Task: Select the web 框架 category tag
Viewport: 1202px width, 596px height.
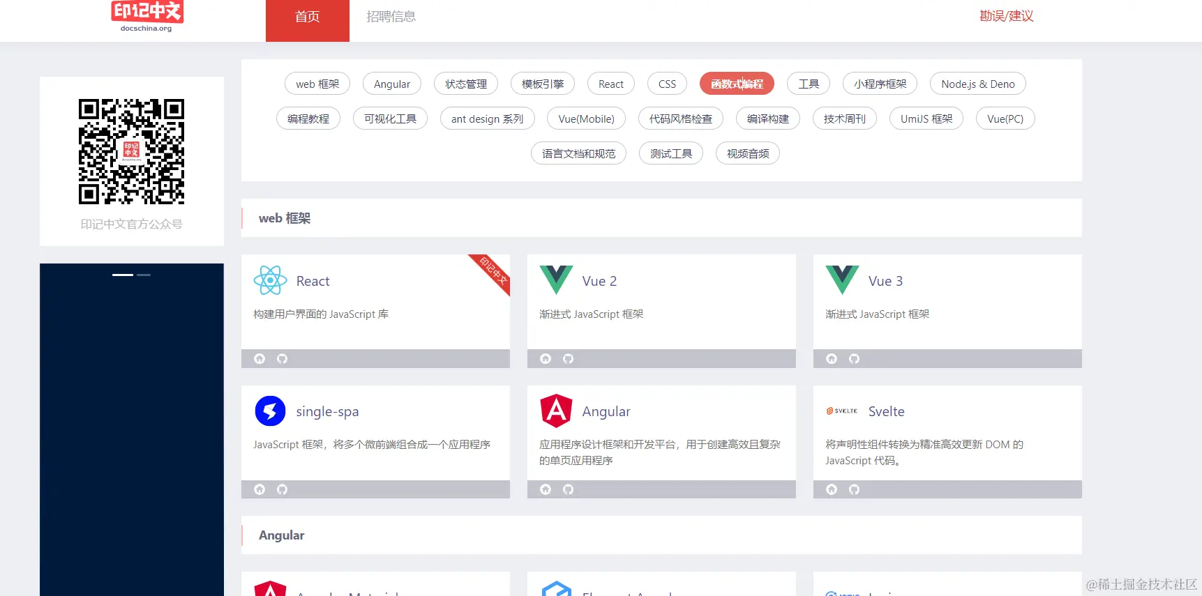Action: click(x=317, y=84)
